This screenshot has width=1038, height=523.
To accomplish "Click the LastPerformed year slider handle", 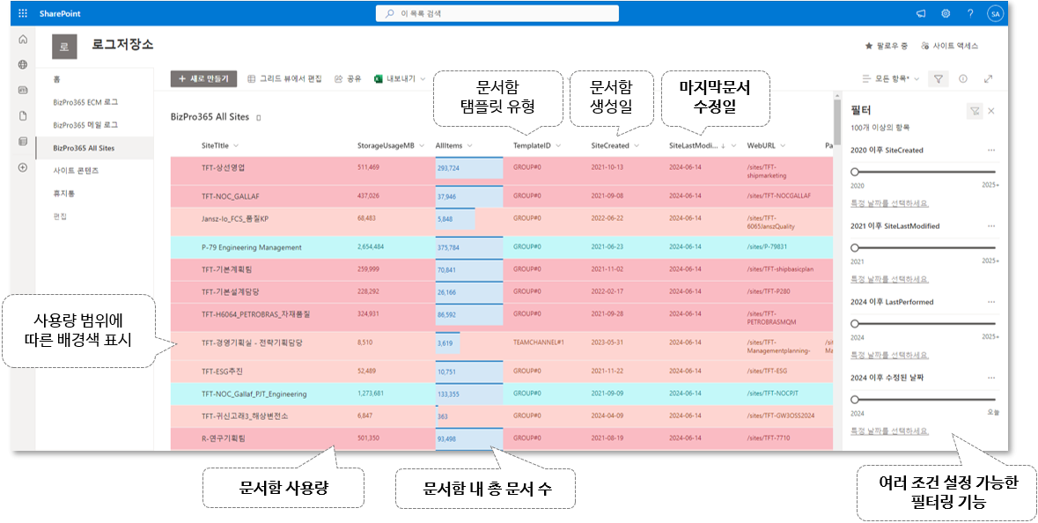I will (855, 324).
